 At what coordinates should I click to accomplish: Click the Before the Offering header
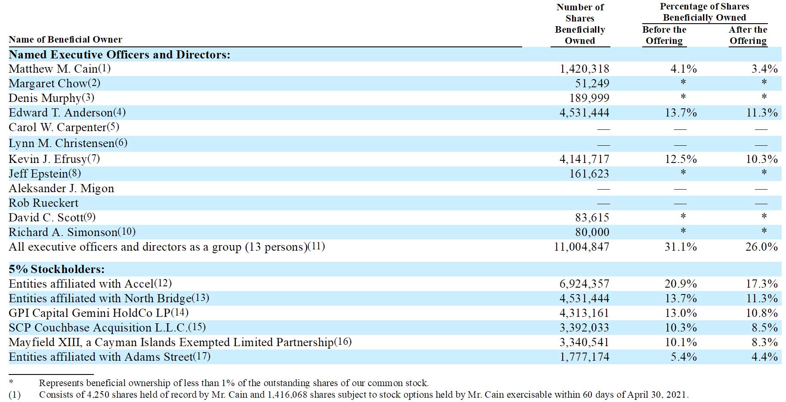(x=664, y=35)
